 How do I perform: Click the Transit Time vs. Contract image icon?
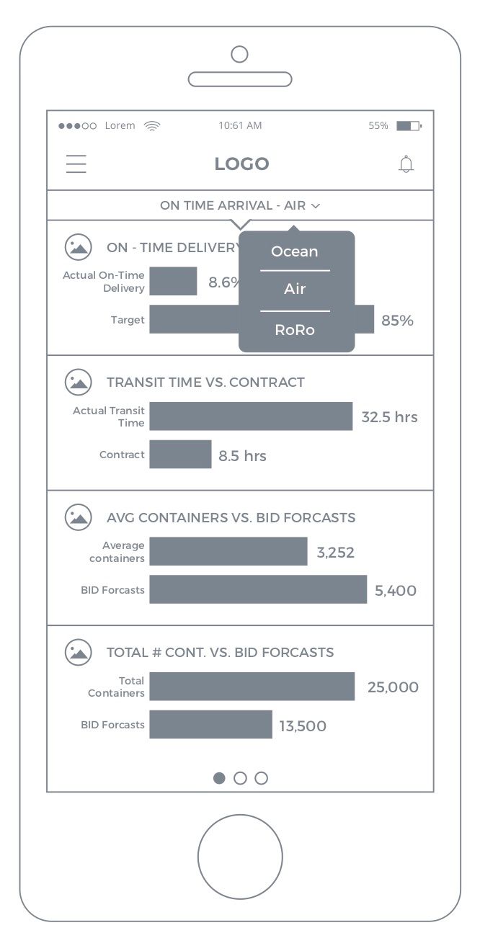click(79, 382)
